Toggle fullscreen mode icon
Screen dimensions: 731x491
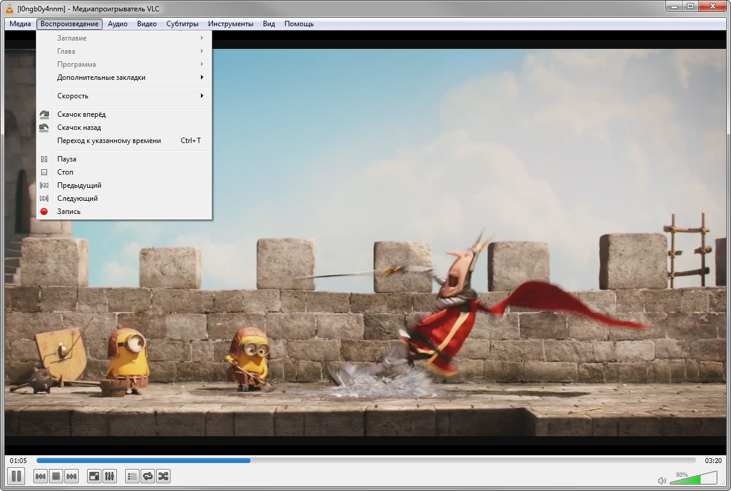94,476
